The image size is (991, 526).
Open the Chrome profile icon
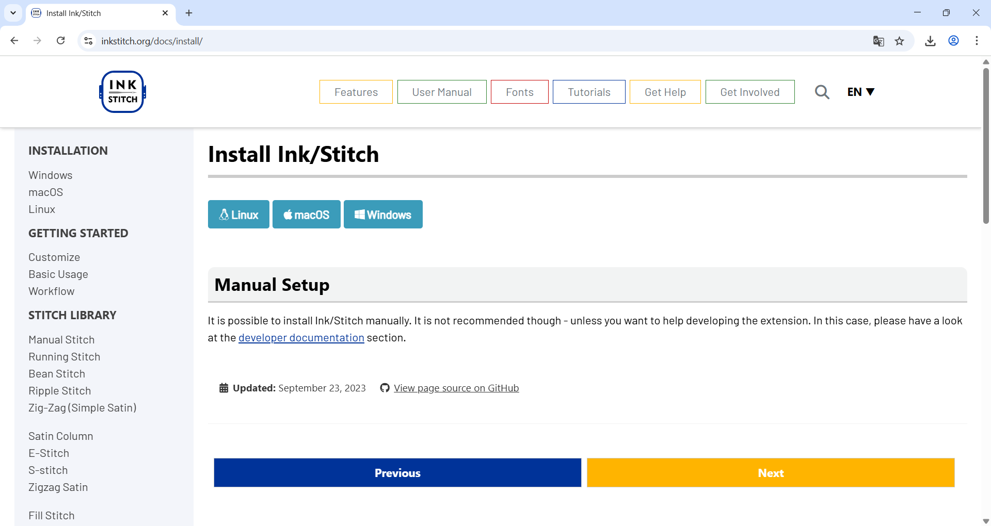click(x=954, y=41)
